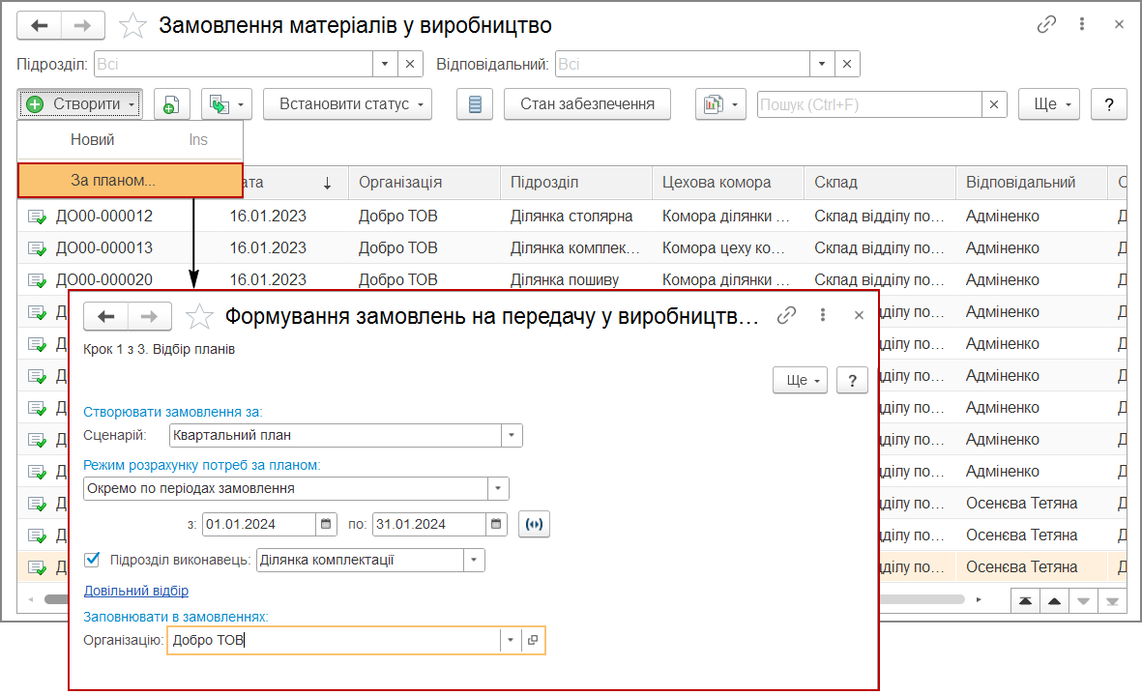Expand the calculation mode dropdown Окремо по періодах
The width and height of the screenshot is (1142, 695).
(498, 488)
